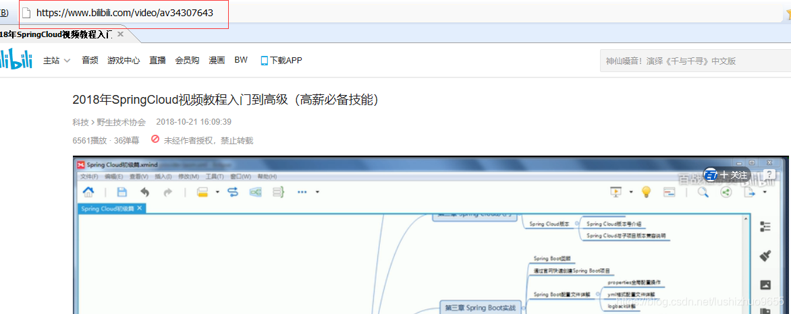Open the XMind image panel icon

tap(765, 285)
